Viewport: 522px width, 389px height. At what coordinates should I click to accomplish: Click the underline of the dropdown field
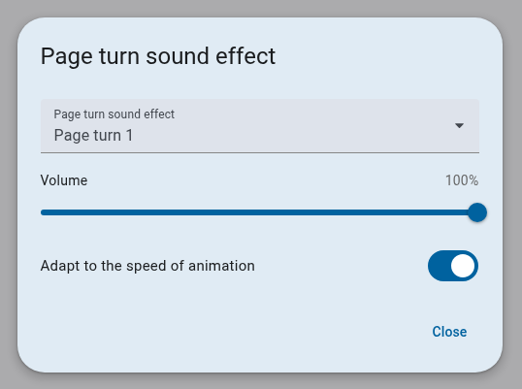[260, 152]
